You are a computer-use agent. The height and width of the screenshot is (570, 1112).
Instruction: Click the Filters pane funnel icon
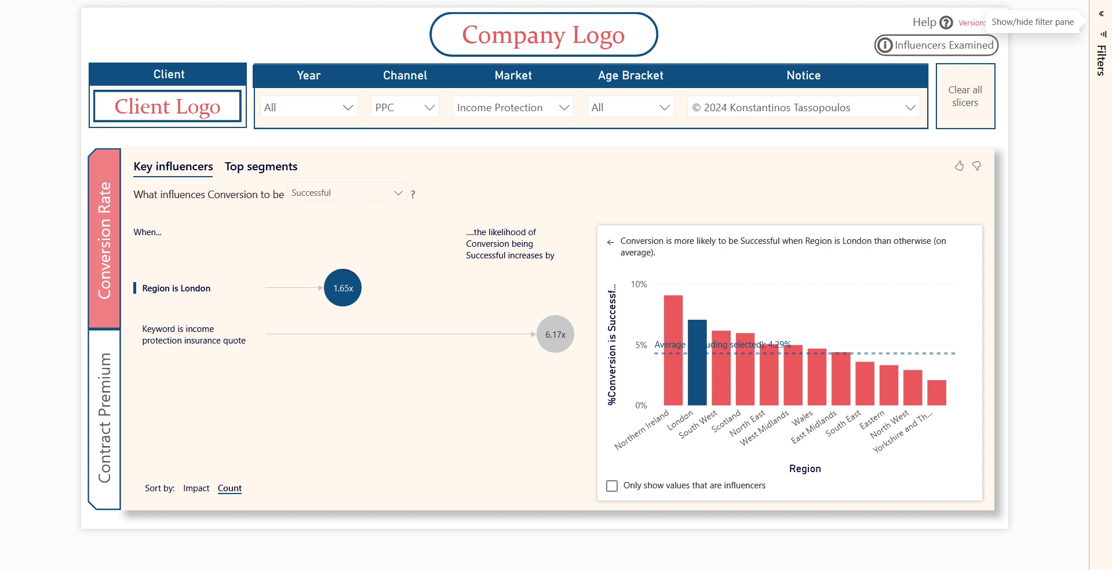[1103, 34]
